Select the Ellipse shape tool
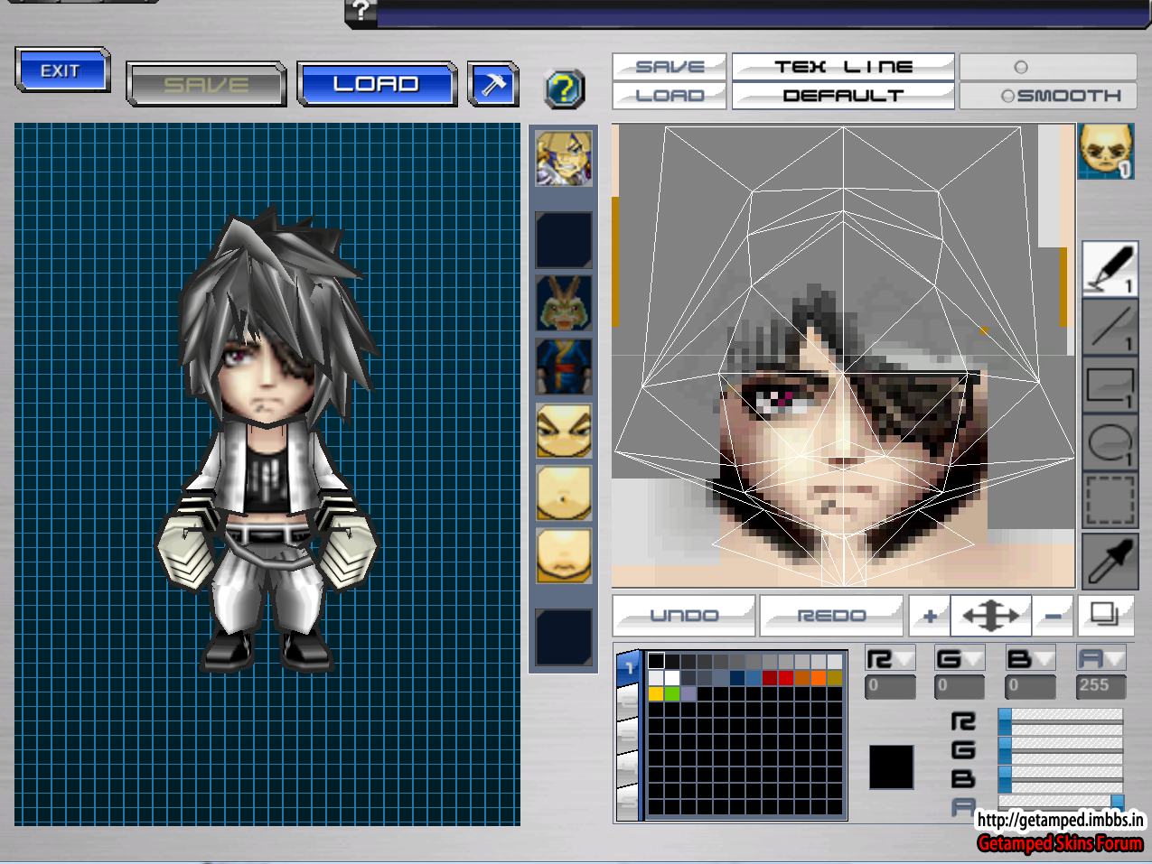Image resolution: width=1152 pixels, height=864 pixels. point(1110,442)
